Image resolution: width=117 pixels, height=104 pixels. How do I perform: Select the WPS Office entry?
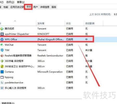(x=11, y=39)
